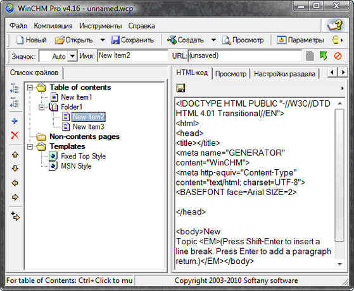Open the Компиляция menu
Screen dimensions: 354x291
click(x=53, y=26)
